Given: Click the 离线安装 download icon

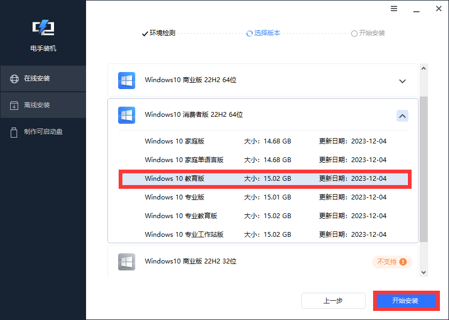Looking at the screenshot, I should [x=13, y=105].
